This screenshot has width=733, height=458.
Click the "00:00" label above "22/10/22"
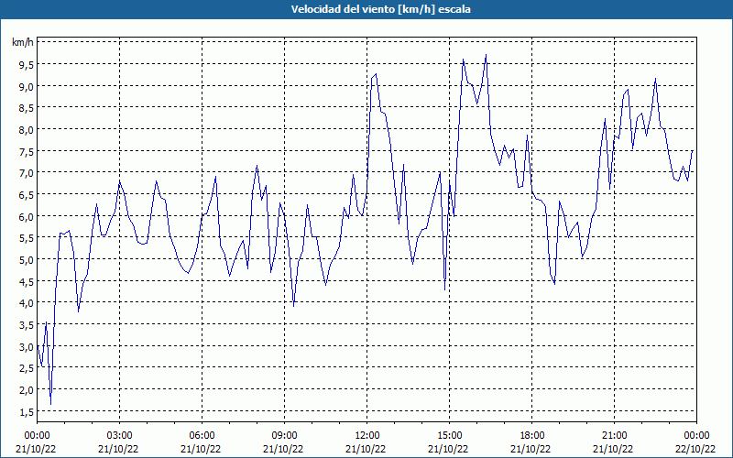coord(696,436)
